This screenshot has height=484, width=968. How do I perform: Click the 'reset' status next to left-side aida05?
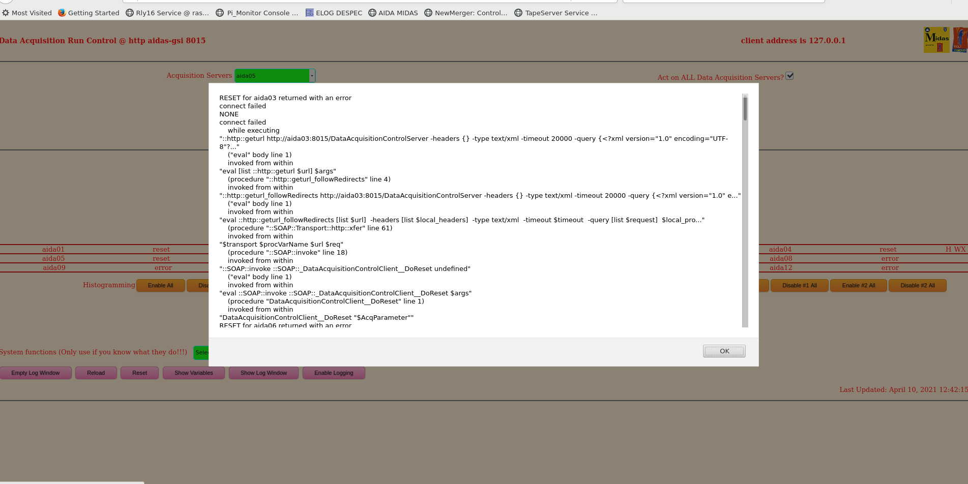tap(161, 258)
